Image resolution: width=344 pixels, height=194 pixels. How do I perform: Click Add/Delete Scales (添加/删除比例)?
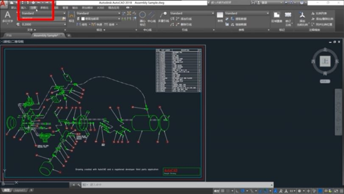pos(322,19)
